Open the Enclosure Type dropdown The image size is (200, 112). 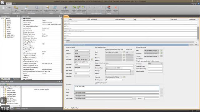110,68
